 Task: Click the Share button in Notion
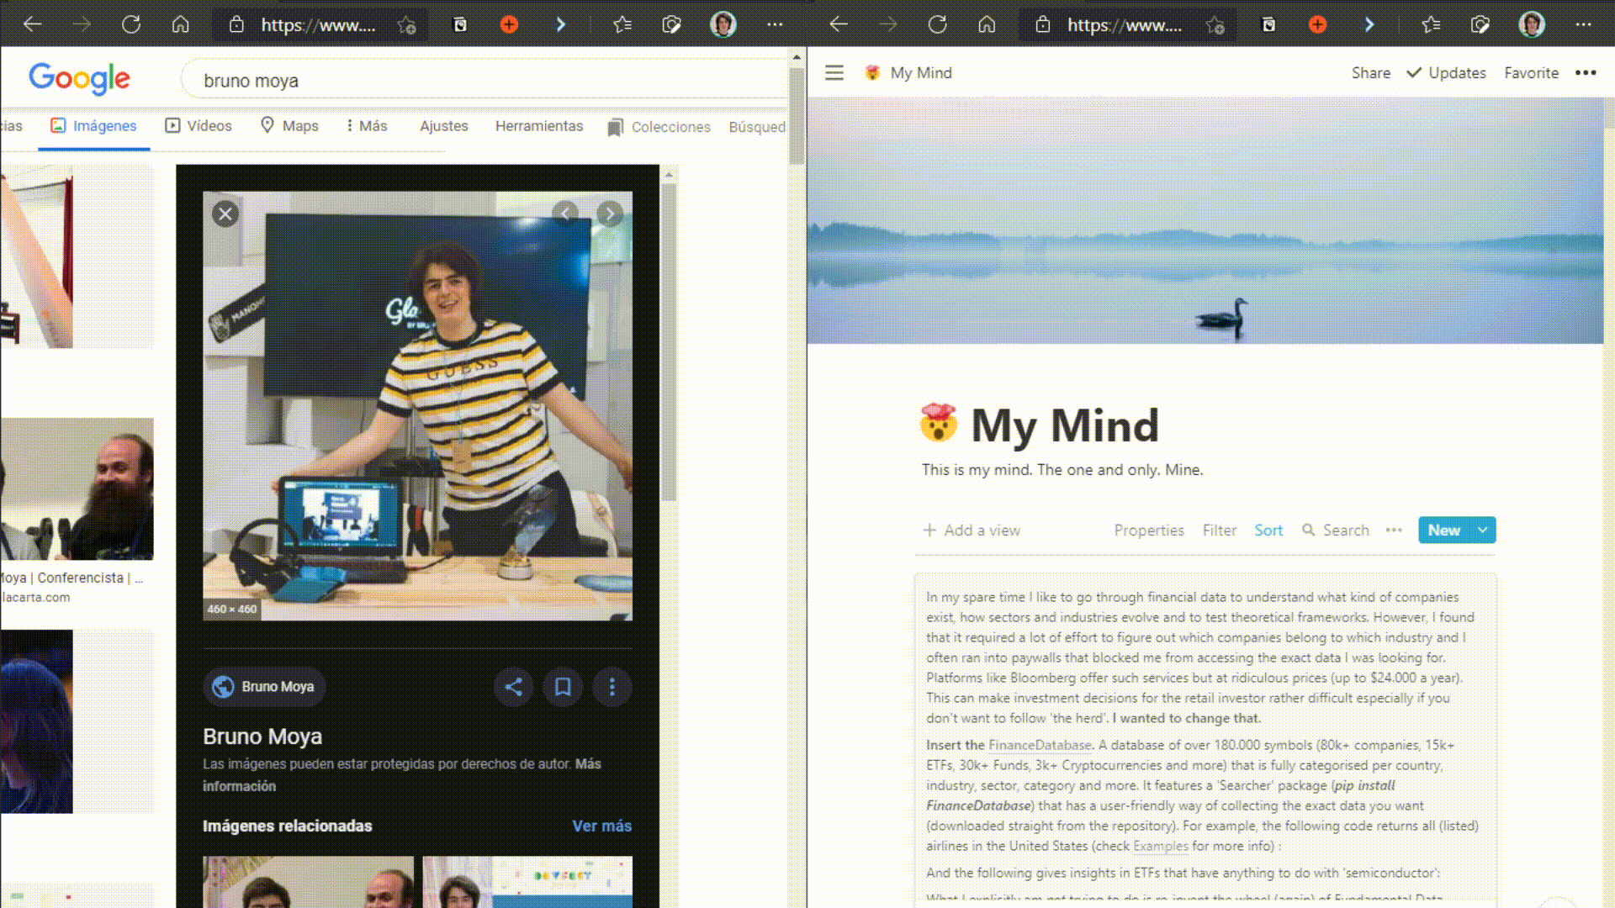(1370, 73)
